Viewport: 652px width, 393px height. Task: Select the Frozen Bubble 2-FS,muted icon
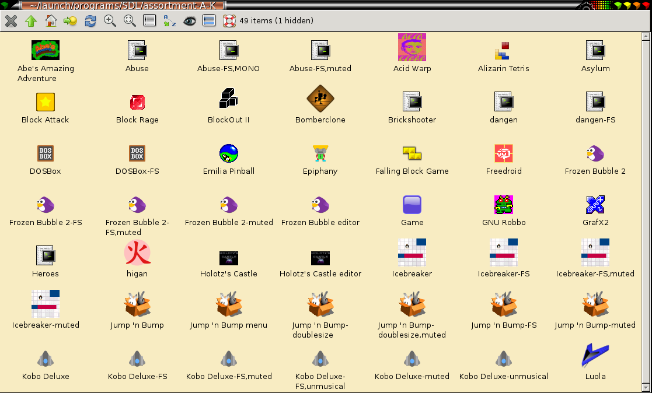[137, 205]
